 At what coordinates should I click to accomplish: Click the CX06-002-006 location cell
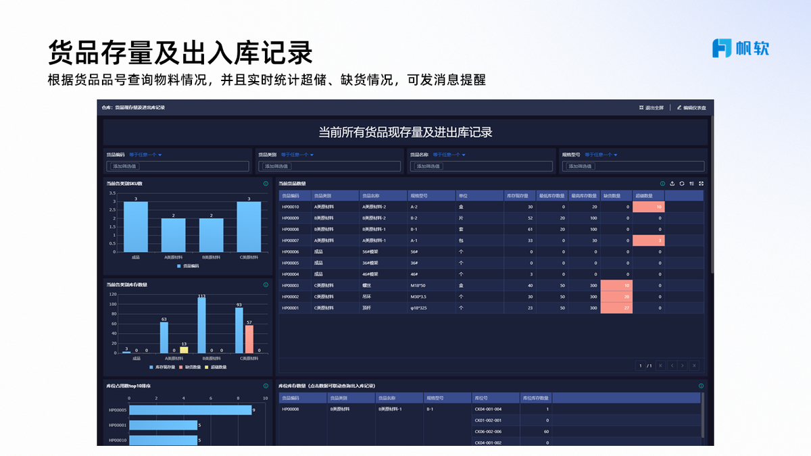(495, 431)
